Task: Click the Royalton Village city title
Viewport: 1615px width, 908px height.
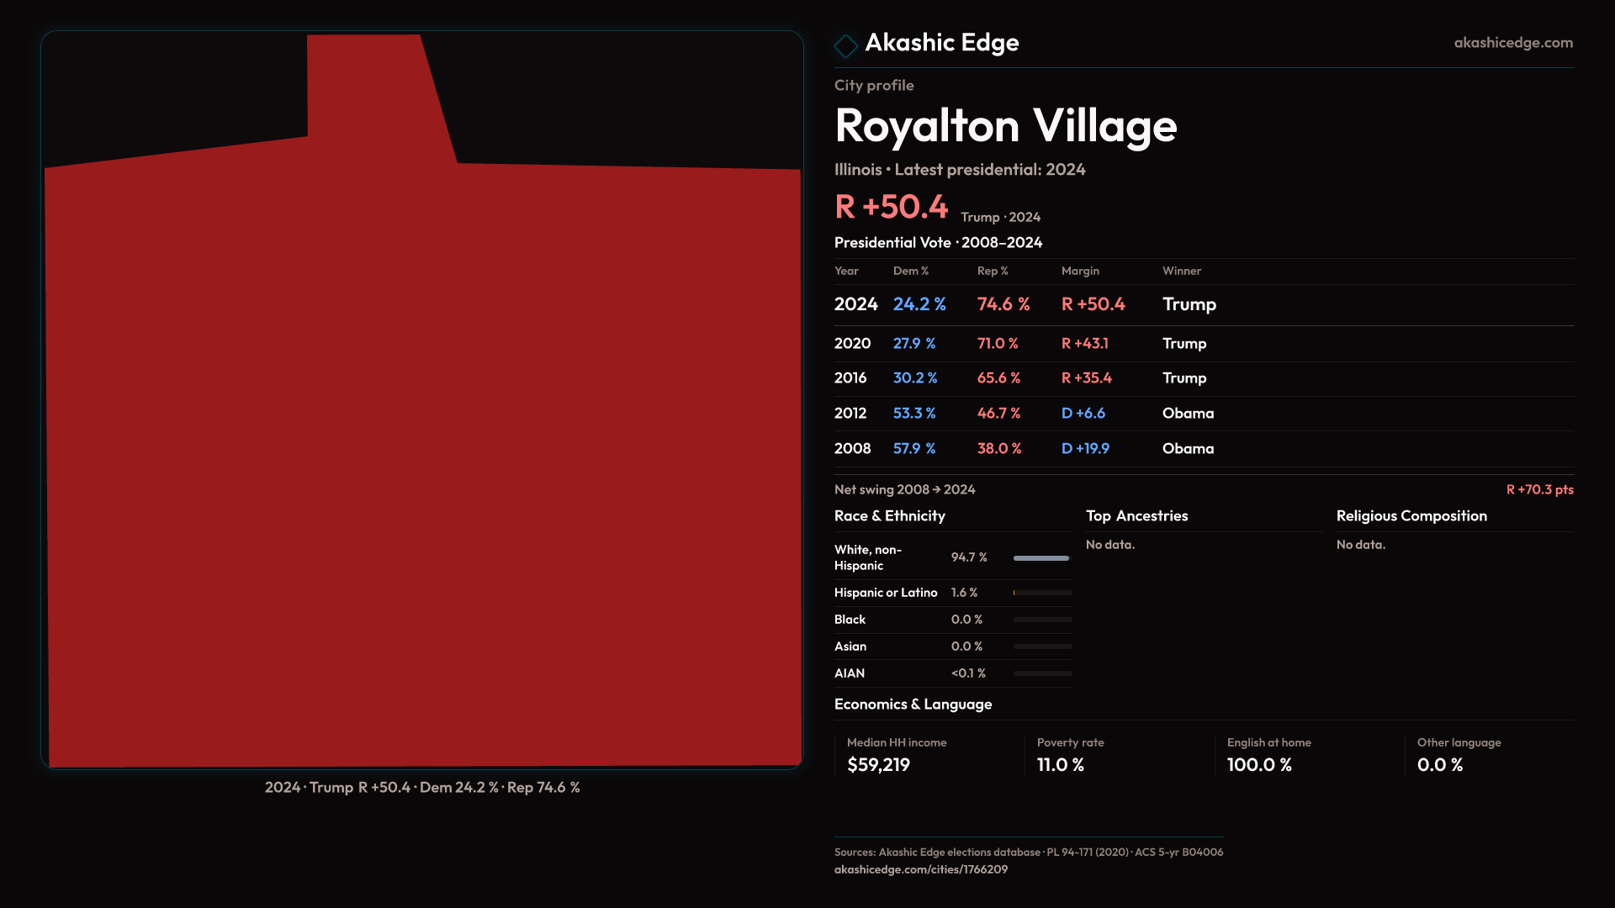Action: [1005, 126]
